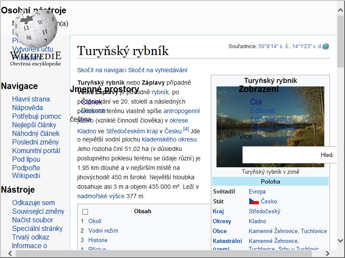The image size is (345, 258).
Task: Click the Czech flag icon next to Česko
Action: click(254, 201)
